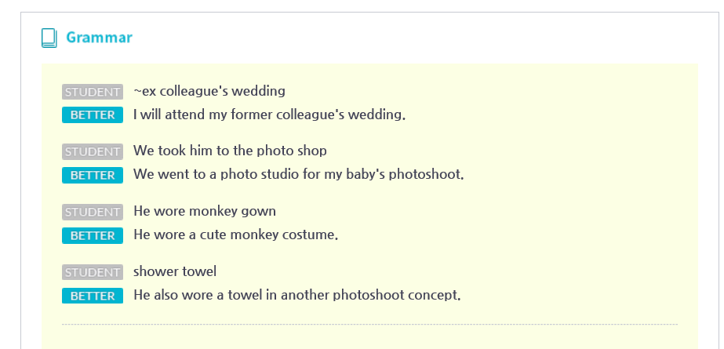
Task: Click STUDENT badge next to monkey gown
Action: pyautogui.click(x=93, y=212)
